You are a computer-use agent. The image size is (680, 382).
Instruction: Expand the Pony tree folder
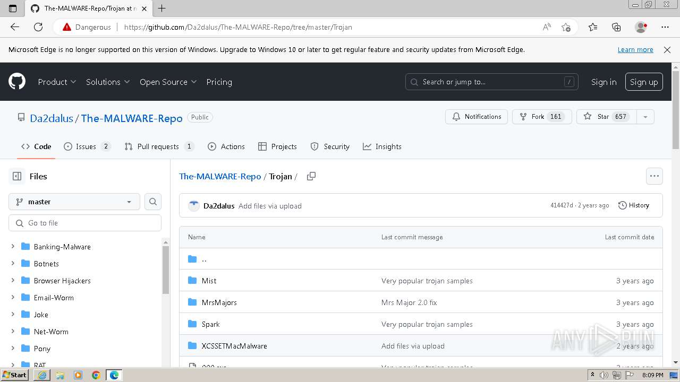pos(13,348)
